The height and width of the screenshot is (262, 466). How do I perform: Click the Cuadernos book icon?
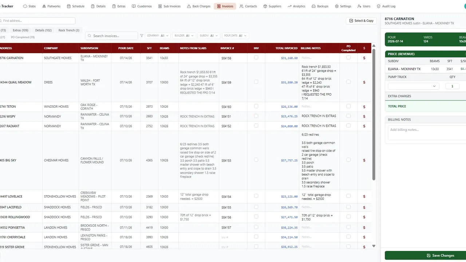[134, 6]
